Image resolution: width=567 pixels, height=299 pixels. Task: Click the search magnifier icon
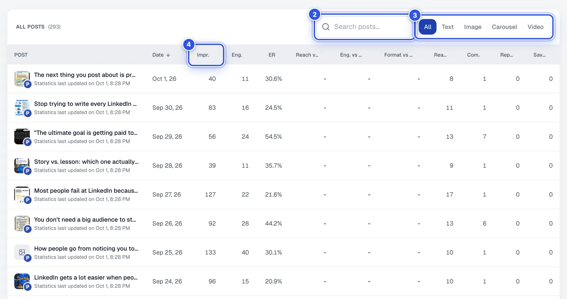coord(326,27)
